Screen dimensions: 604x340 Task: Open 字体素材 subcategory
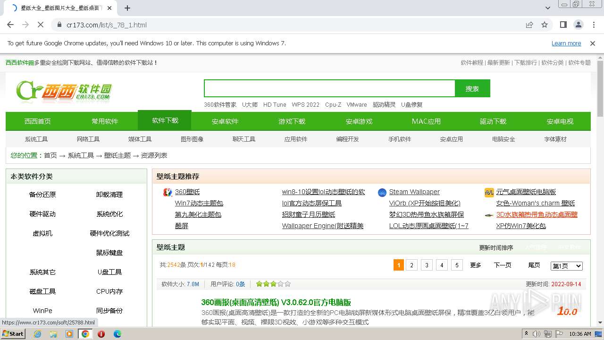coord(555,139)
